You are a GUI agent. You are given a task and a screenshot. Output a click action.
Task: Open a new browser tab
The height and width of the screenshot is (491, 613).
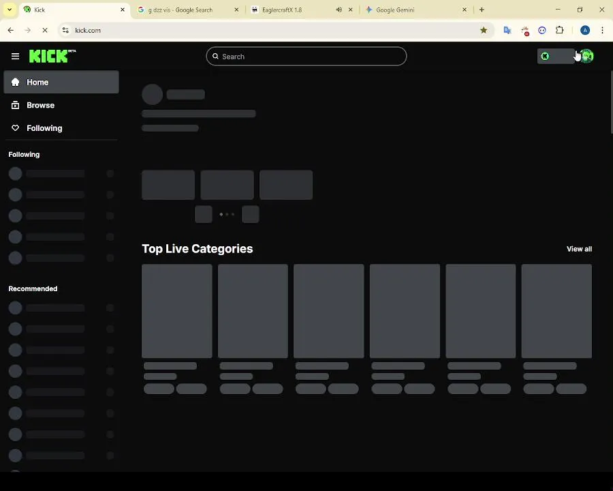(482, 10)
